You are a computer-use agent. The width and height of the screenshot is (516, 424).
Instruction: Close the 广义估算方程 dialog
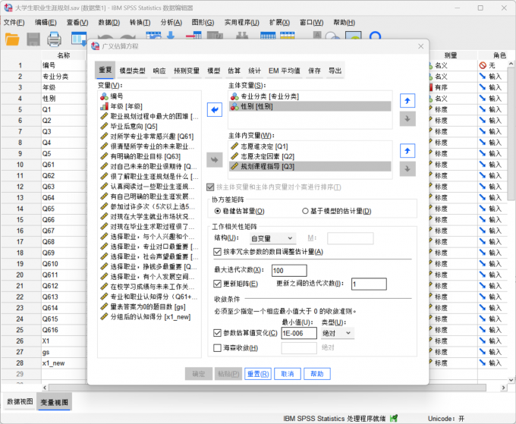click(x=421, y=46)
